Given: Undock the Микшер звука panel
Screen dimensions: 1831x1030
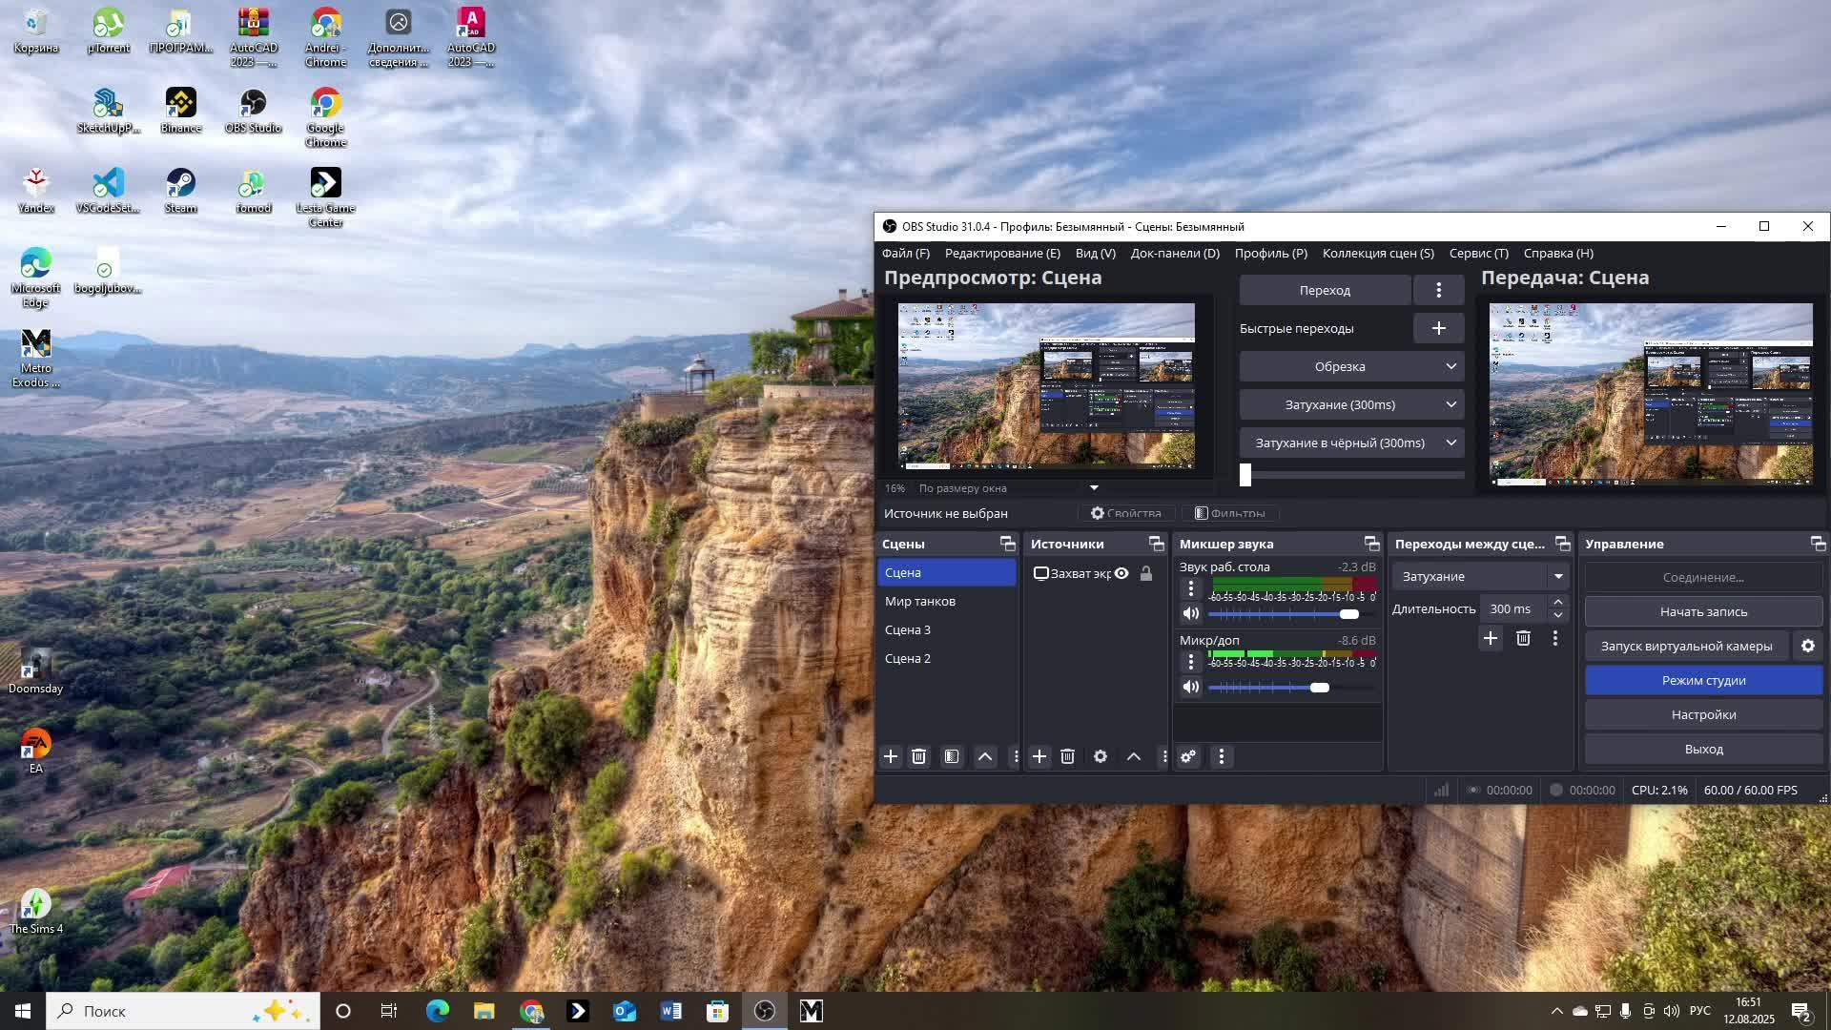Looking at the screenshot, I should pyautogui.click(x=1371, y=544).
